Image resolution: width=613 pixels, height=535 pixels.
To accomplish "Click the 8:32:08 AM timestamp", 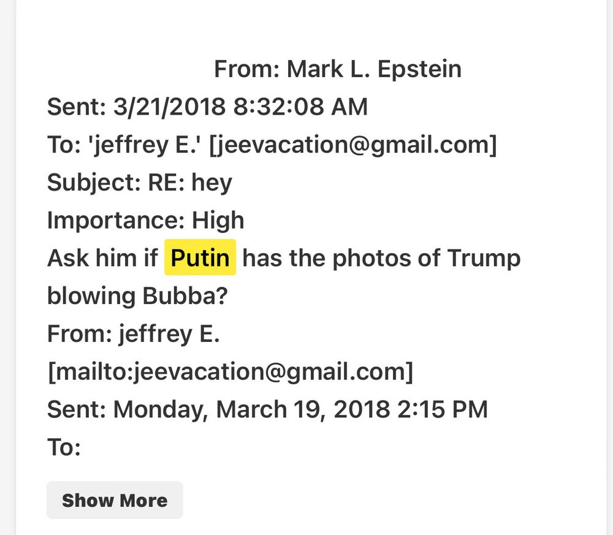I will pyautogui.click(x=300, y=107).
